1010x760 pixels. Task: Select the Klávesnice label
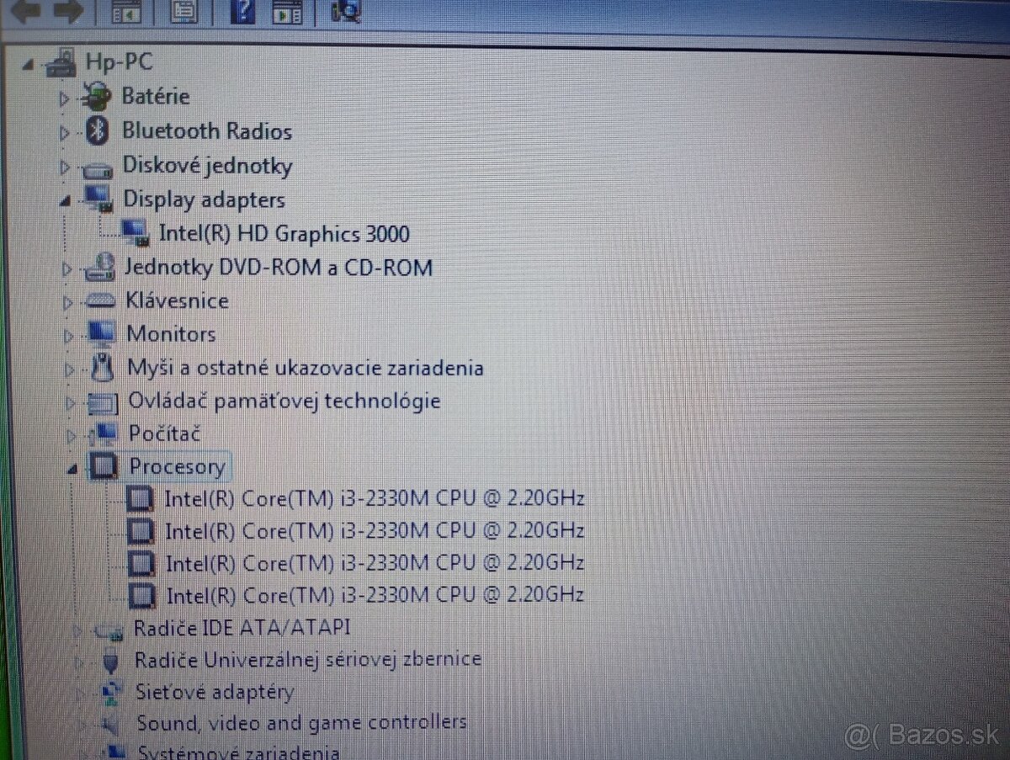tap(178, 300)
